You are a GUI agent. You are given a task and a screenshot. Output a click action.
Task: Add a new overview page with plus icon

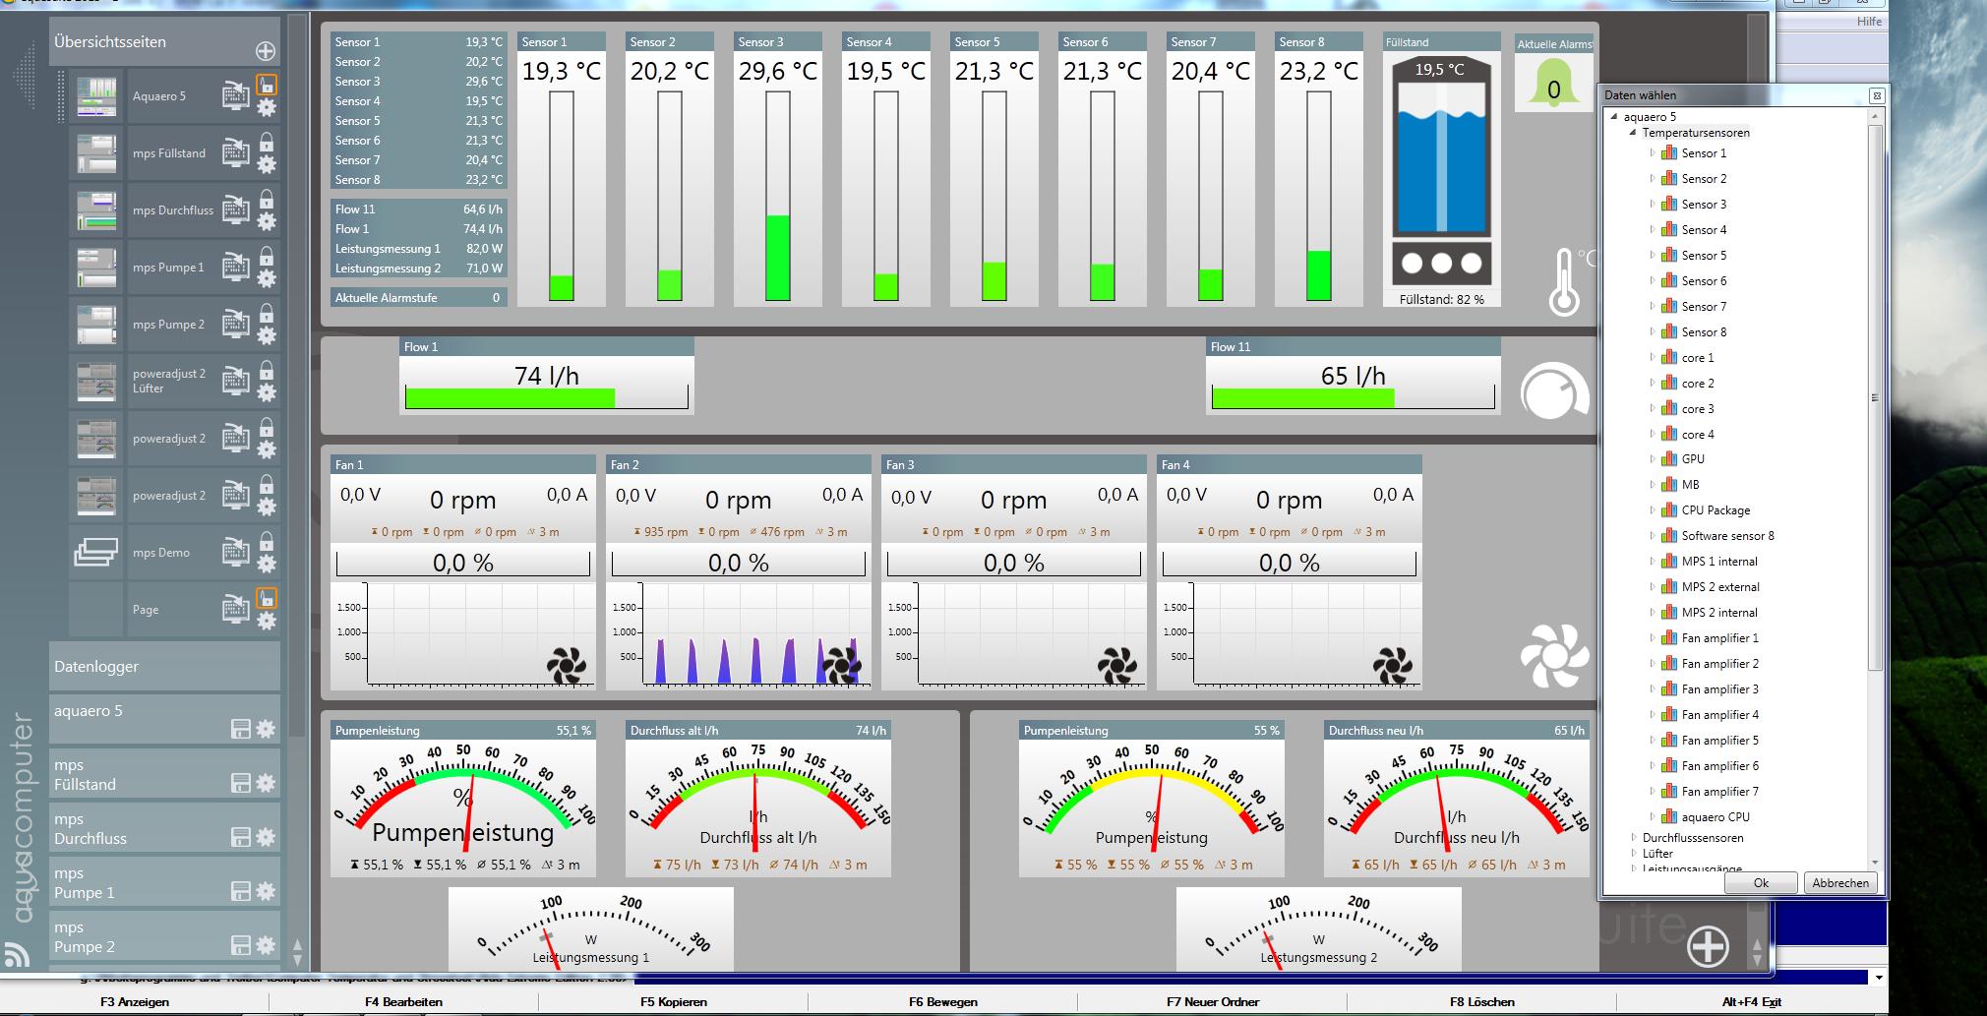pyautogui.click(x=265, y=51)
